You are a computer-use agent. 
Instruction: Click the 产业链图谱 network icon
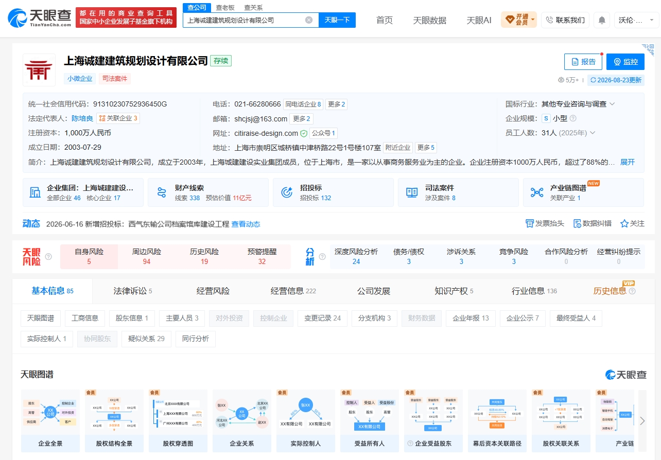[x=537, y=192]
